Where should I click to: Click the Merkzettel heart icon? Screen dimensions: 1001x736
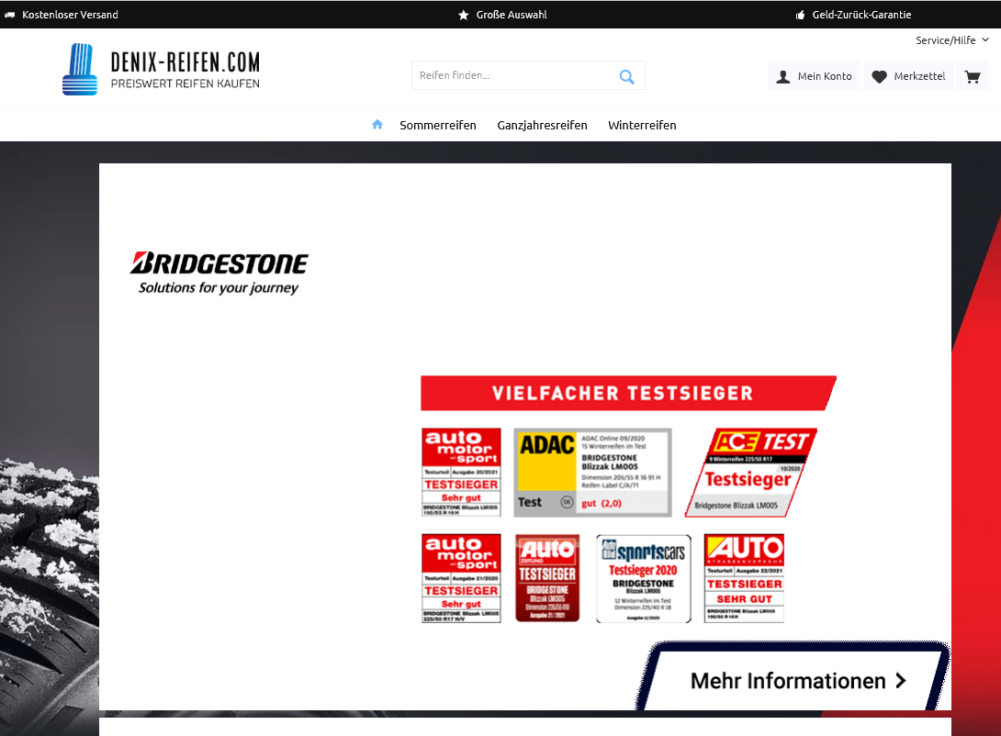pyautogui.click(x=879, y=76)
